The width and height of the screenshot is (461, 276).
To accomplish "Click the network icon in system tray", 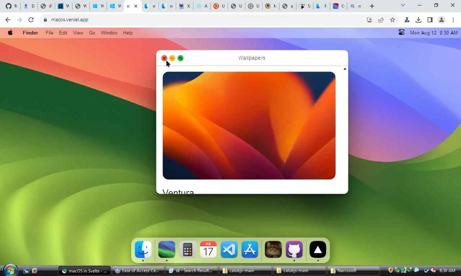I will coord(427,270).
